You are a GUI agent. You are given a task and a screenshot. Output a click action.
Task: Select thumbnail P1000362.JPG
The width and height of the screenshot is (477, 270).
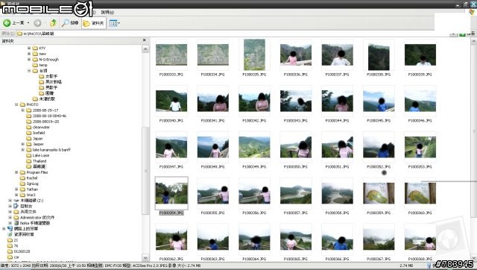[x=171, y=239]
